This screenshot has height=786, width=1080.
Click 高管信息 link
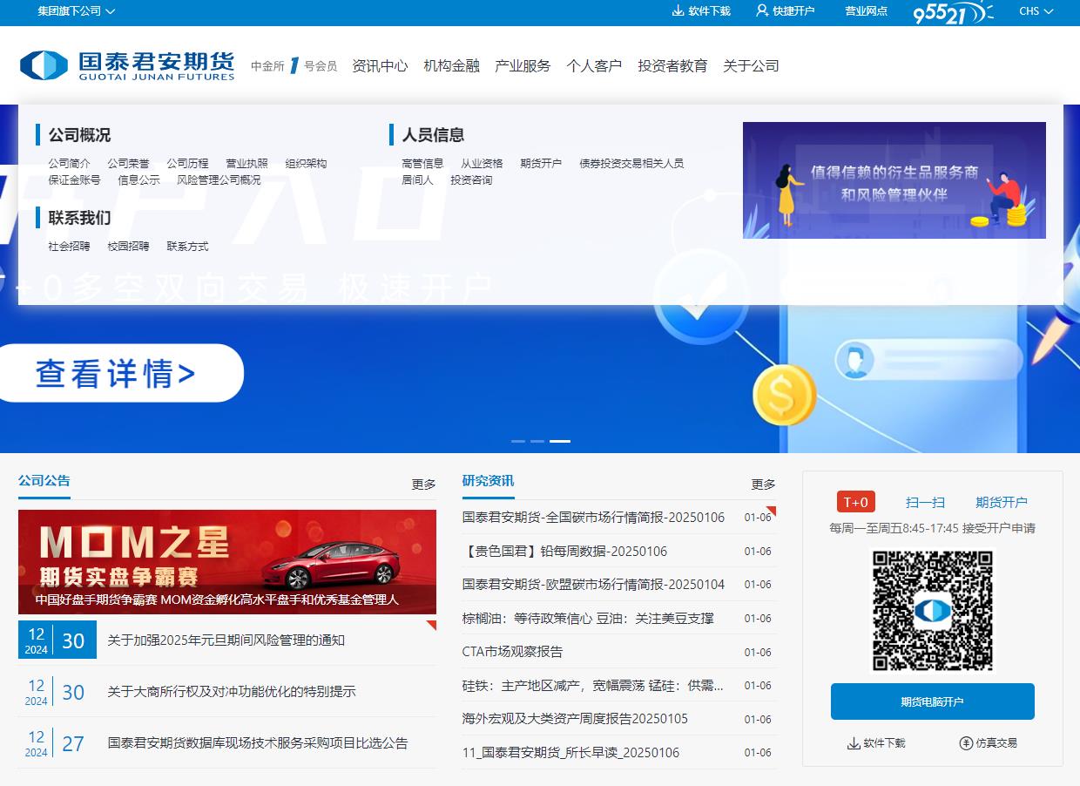pyautogui.click(x=422, y=164)
